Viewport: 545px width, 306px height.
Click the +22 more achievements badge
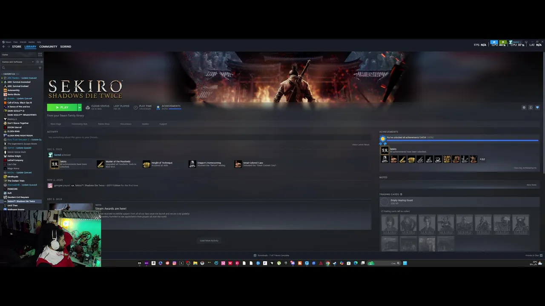pos(482,159)
